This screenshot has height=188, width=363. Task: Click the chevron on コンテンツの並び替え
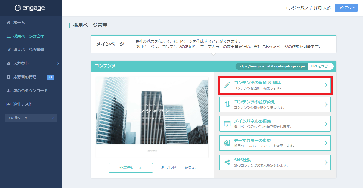326,104
